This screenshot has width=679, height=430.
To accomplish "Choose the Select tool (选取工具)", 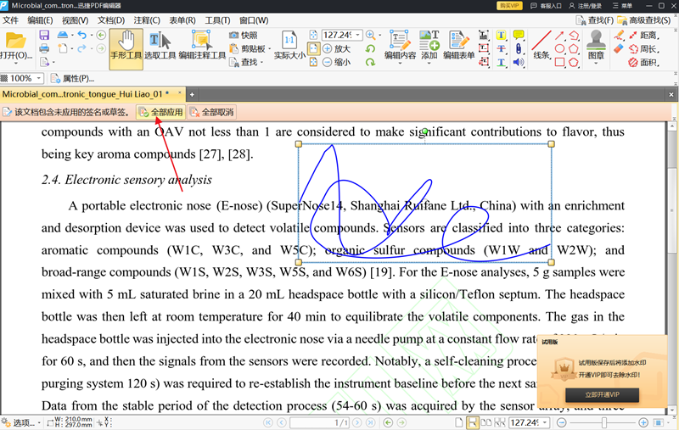I will 159,45.
